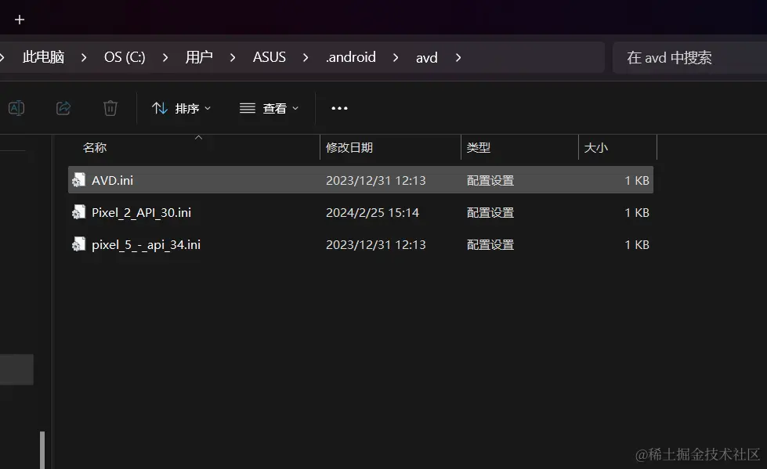
Task: Click the Pixel_2_API_30.ini file icon
Action: click(x=79, y=212)
